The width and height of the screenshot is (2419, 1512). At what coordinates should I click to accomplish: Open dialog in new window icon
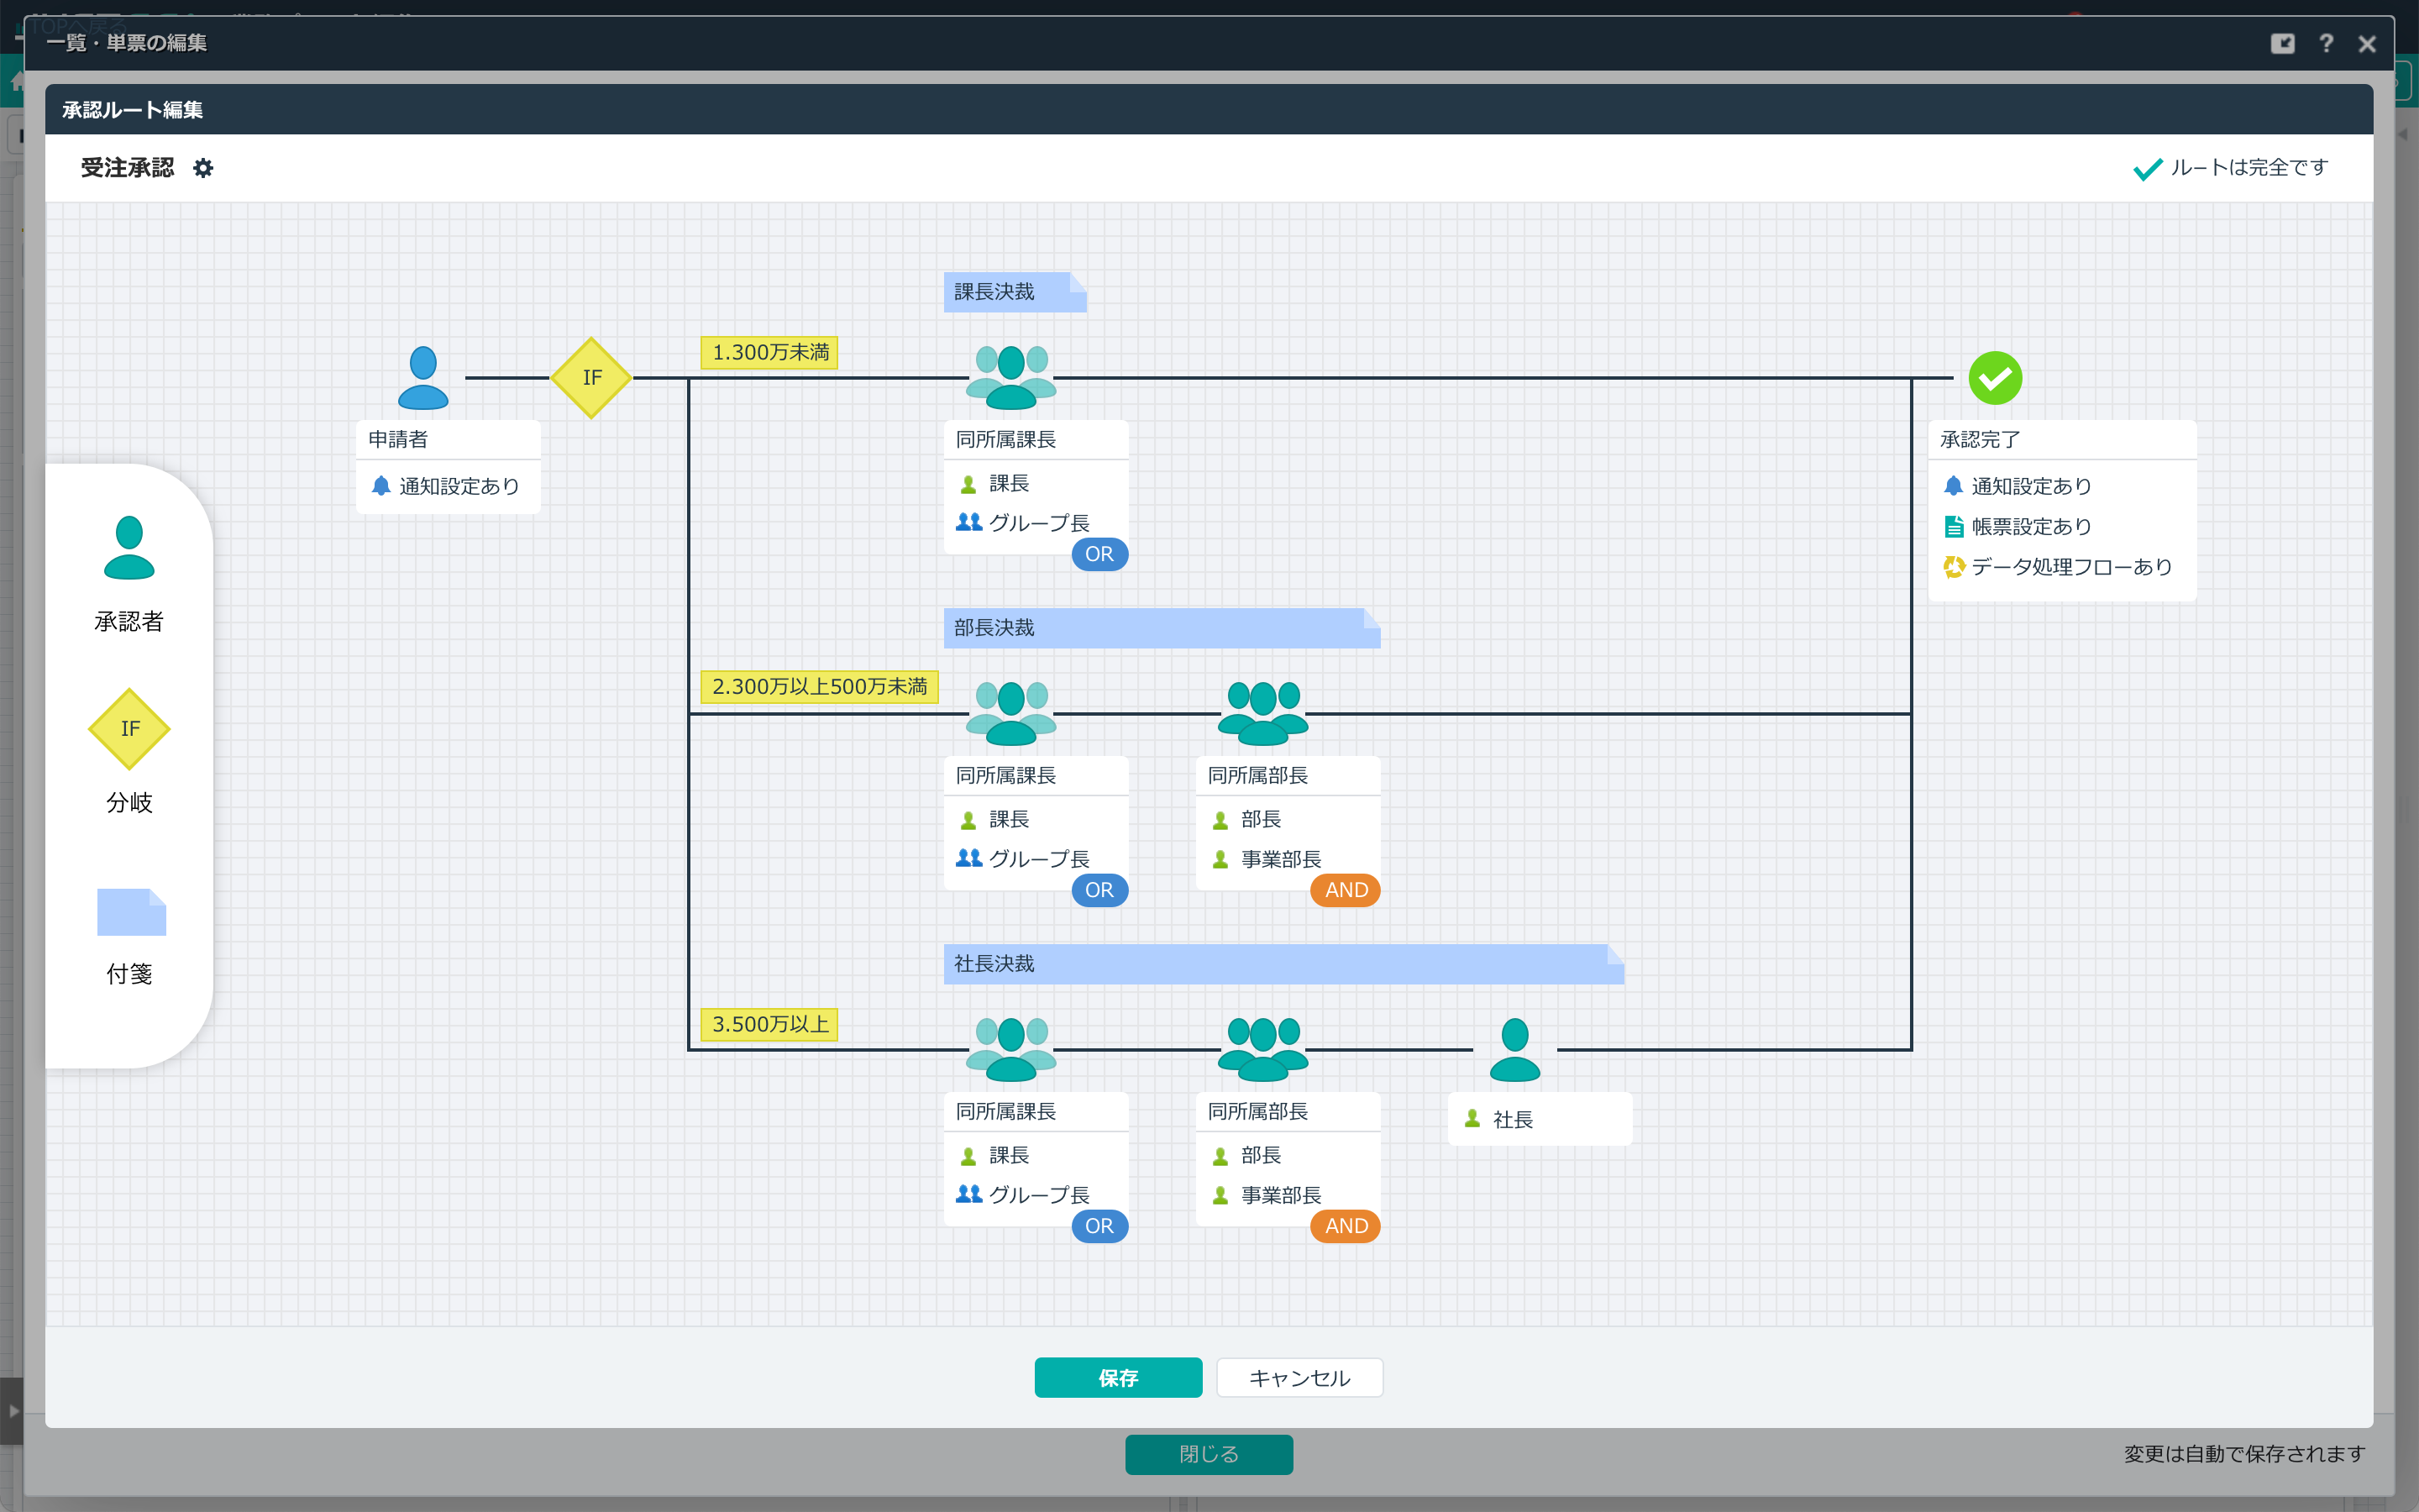[x=2282, y=43]
